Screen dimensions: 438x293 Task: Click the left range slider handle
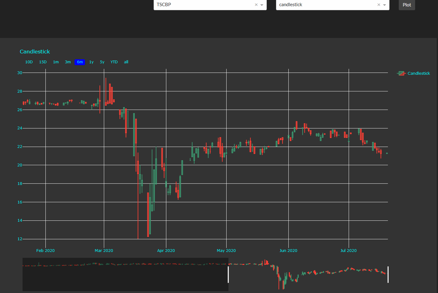228,274
